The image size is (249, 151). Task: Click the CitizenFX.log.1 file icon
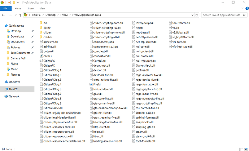(x=41, y=70)
